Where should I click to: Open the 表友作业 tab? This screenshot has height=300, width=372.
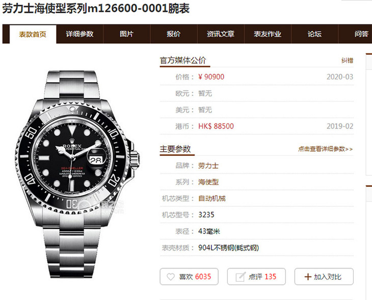(268, 34)
